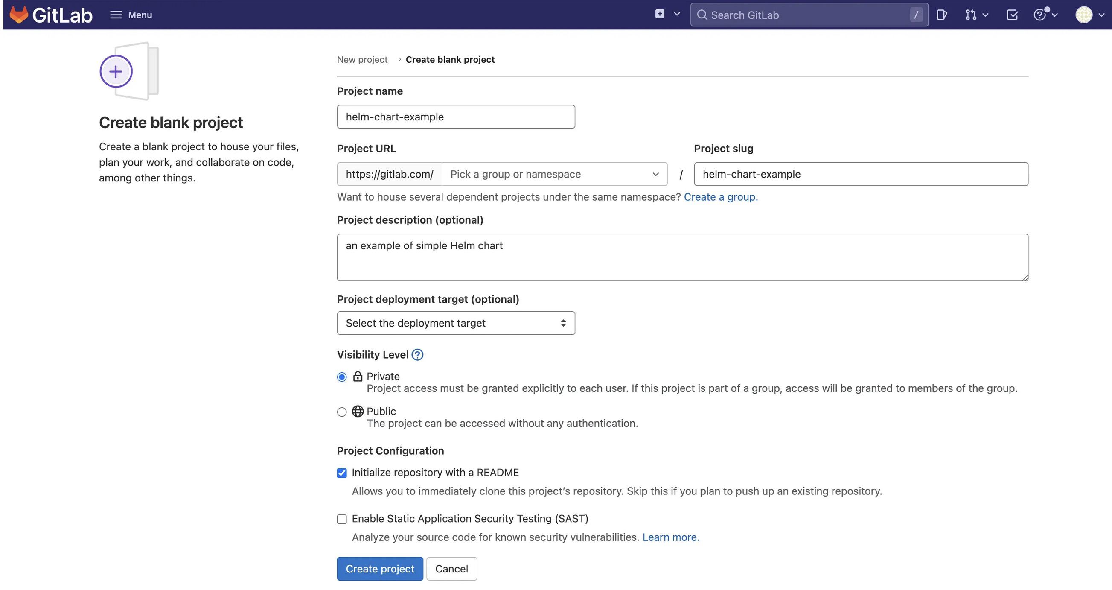
Task: Click the Project slug input field
Action: [x=861, y=174]
